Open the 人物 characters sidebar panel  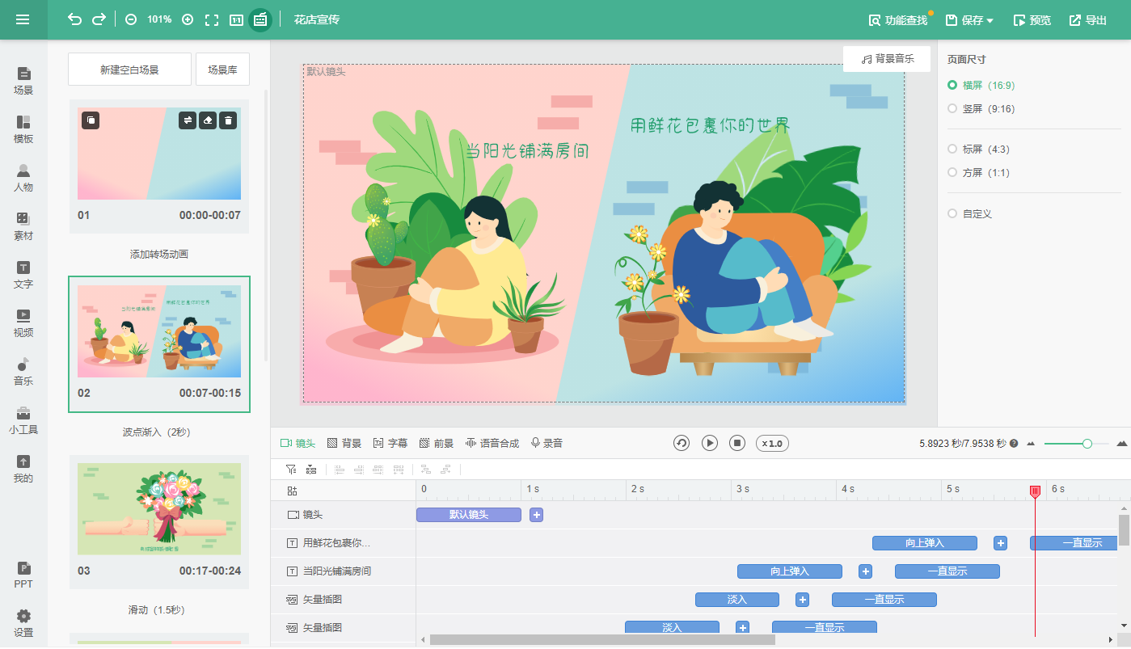click(23, 178)
